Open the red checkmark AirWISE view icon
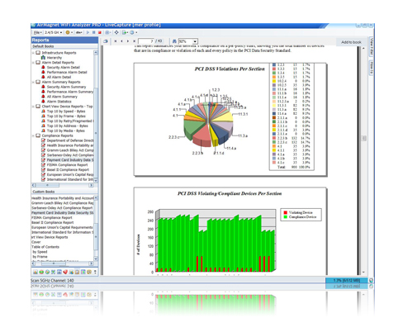The image size is (403, 318). (65, 272)
